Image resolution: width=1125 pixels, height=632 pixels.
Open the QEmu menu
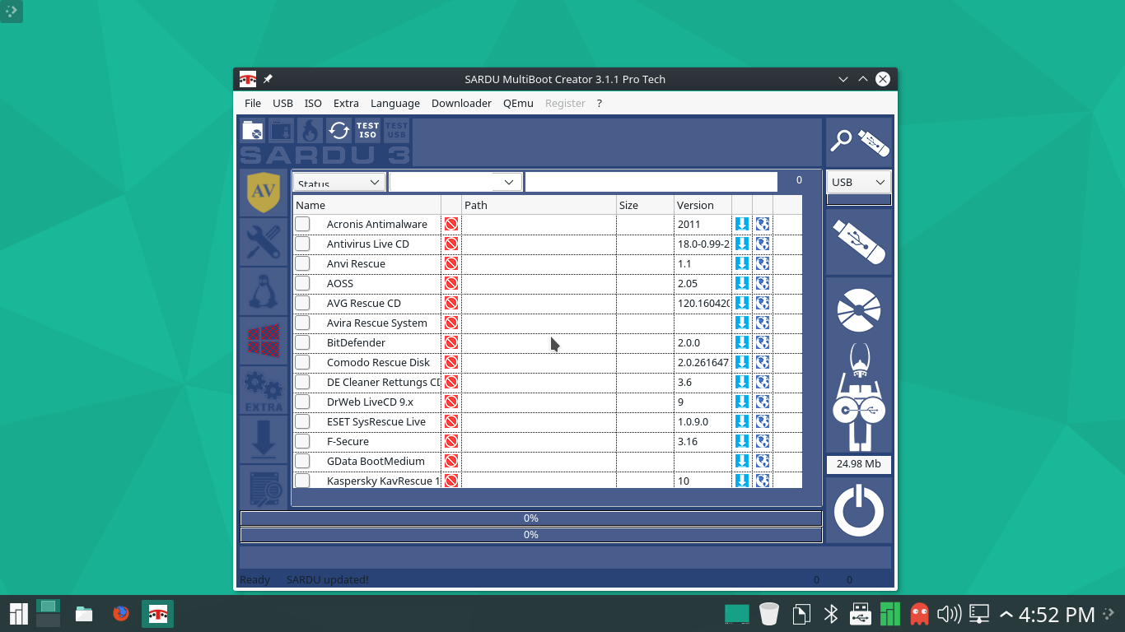click(x=518, y=103)
